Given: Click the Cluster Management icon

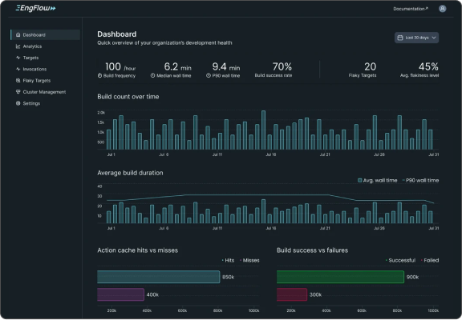Looking at the screenshot, I should 18,92.
